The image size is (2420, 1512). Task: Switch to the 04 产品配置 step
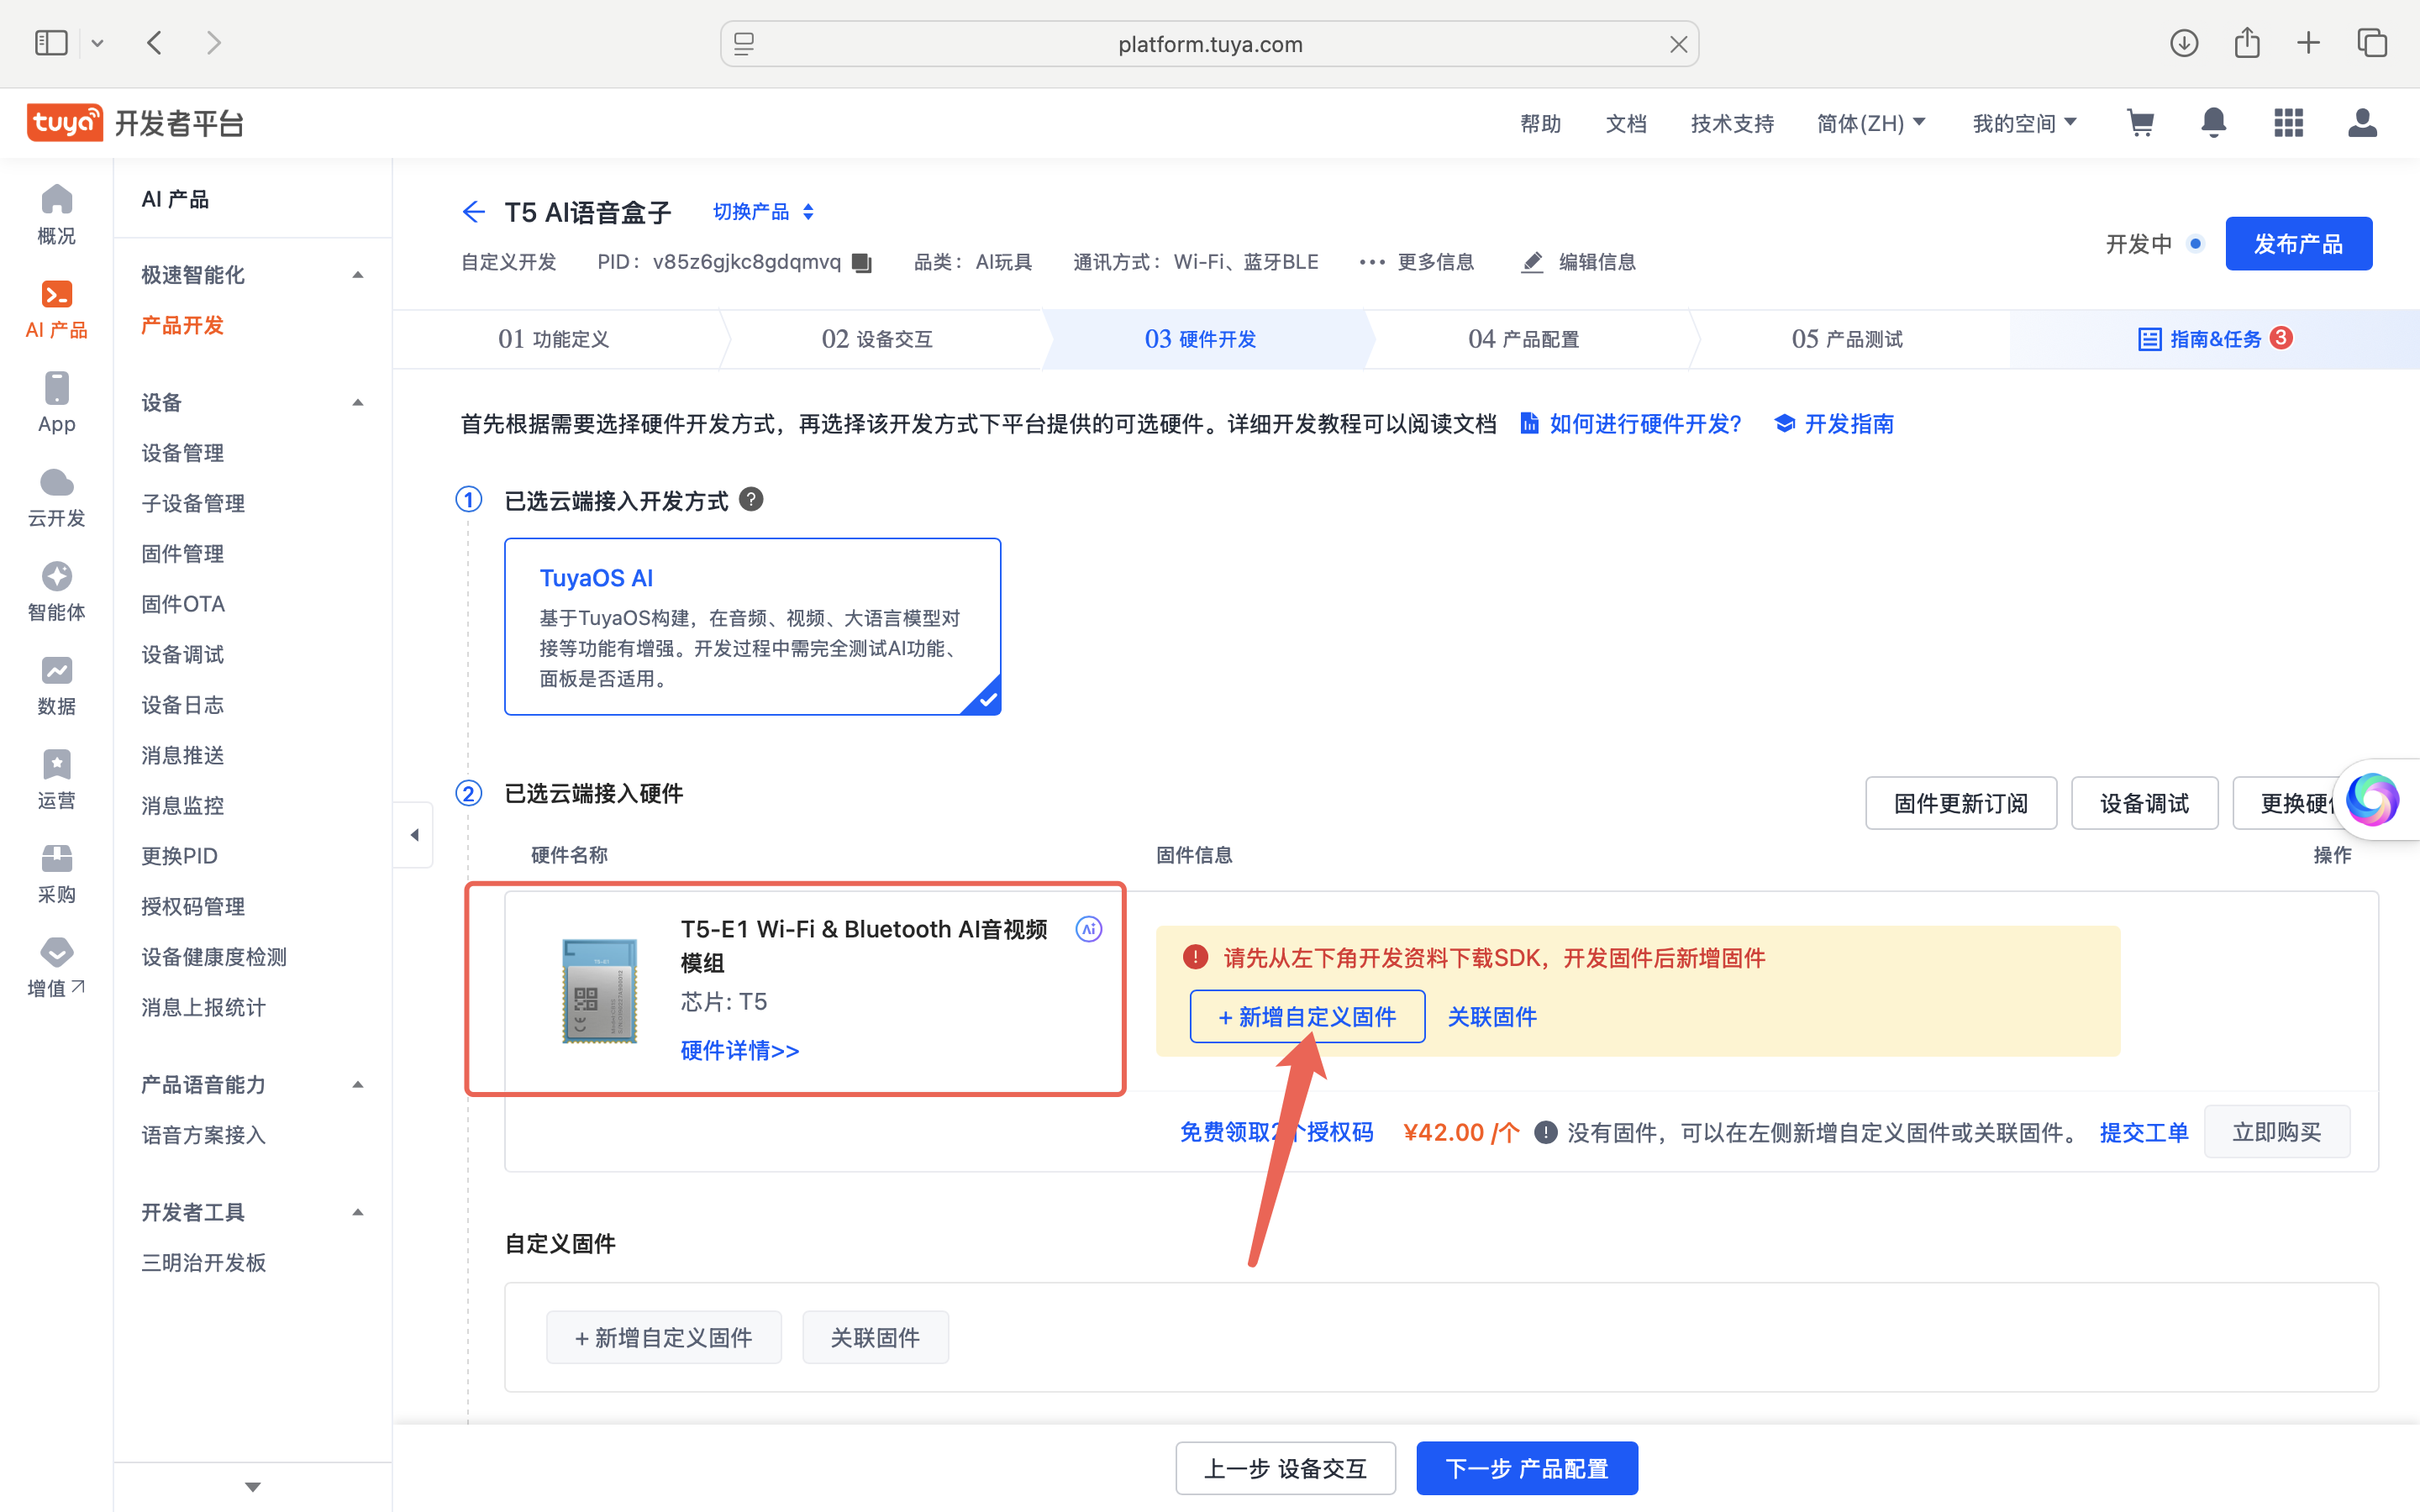[1522, 338]
